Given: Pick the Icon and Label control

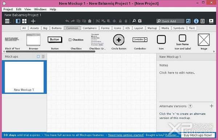Looking at the screenshot, I should (182, 42).
